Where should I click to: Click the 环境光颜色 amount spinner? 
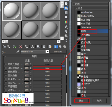(x=31, y=64)
